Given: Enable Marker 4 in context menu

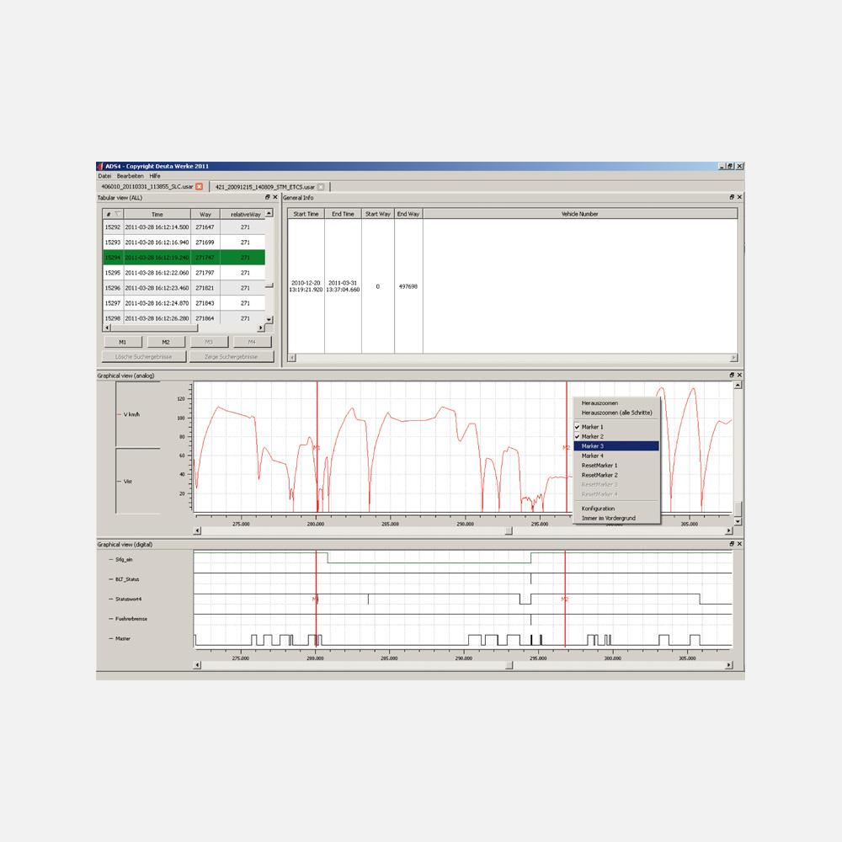Looking at the screenshot, I should [616, 456].
